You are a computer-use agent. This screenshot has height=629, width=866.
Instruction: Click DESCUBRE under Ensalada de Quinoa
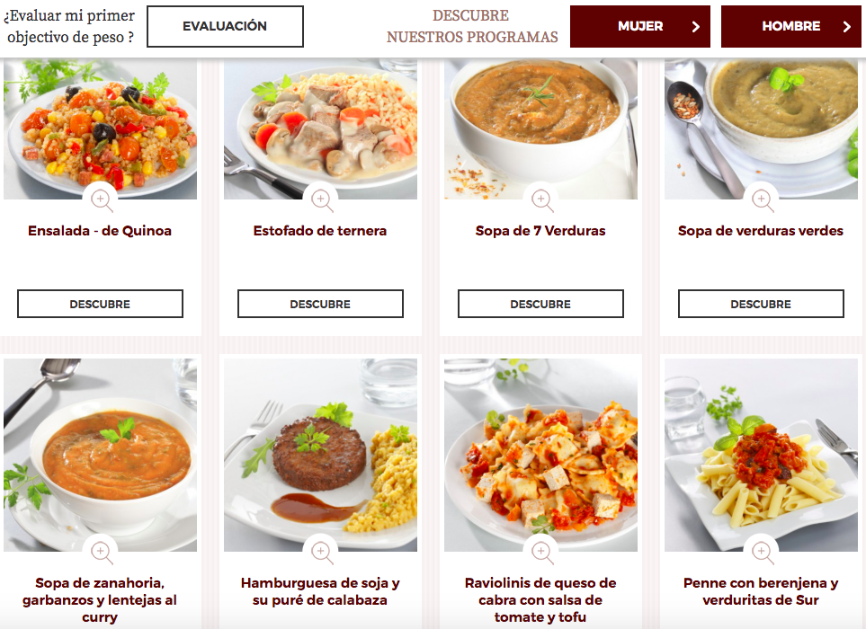point(100,304)
